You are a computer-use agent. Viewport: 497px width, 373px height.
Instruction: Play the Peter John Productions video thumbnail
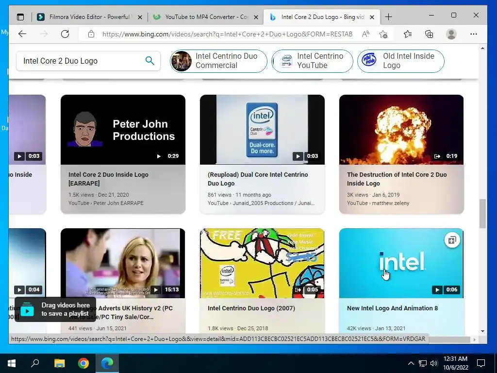point(123,129)
